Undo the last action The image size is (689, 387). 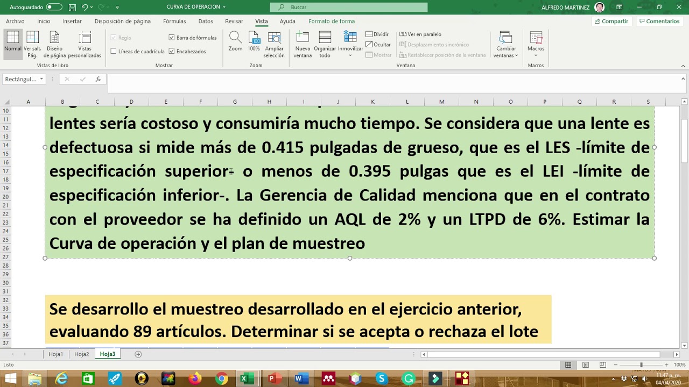tap(85, 7)
